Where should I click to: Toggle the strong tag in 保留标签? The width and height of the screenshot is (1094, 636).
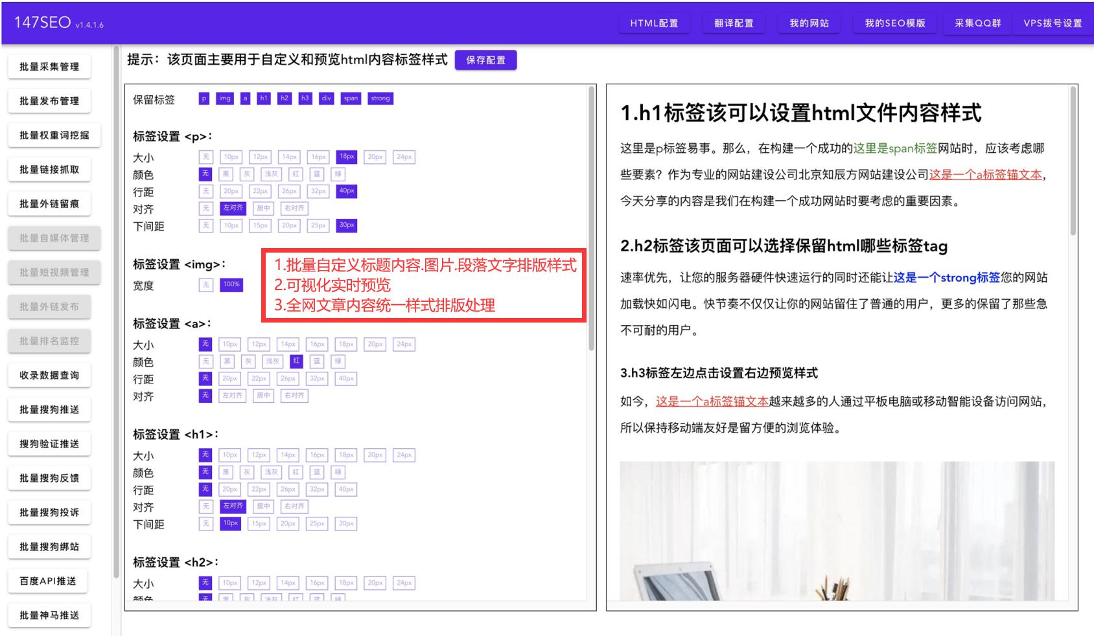(380, 98)
